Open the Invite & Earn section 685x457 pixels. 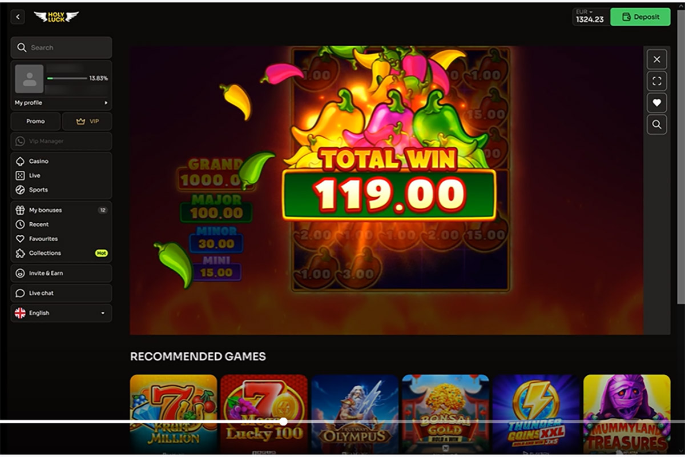pos(61,273)
